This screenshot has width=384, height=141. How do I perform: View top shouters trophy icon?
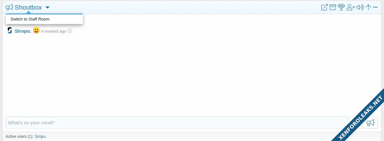click(341, 7)
